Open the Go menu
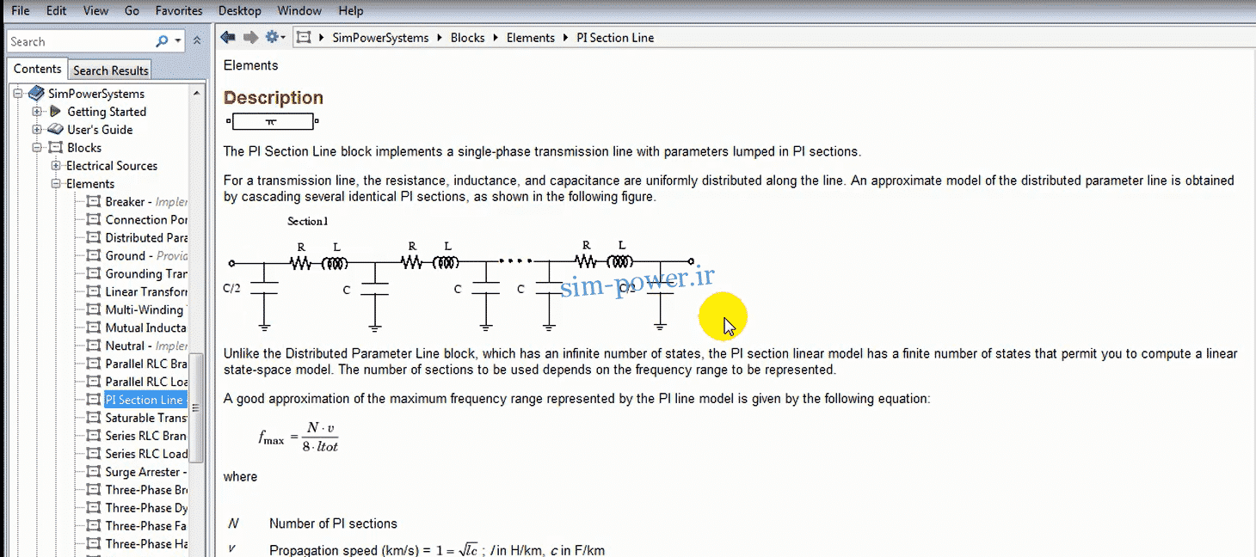The image size is (1256, 557). 132,11
